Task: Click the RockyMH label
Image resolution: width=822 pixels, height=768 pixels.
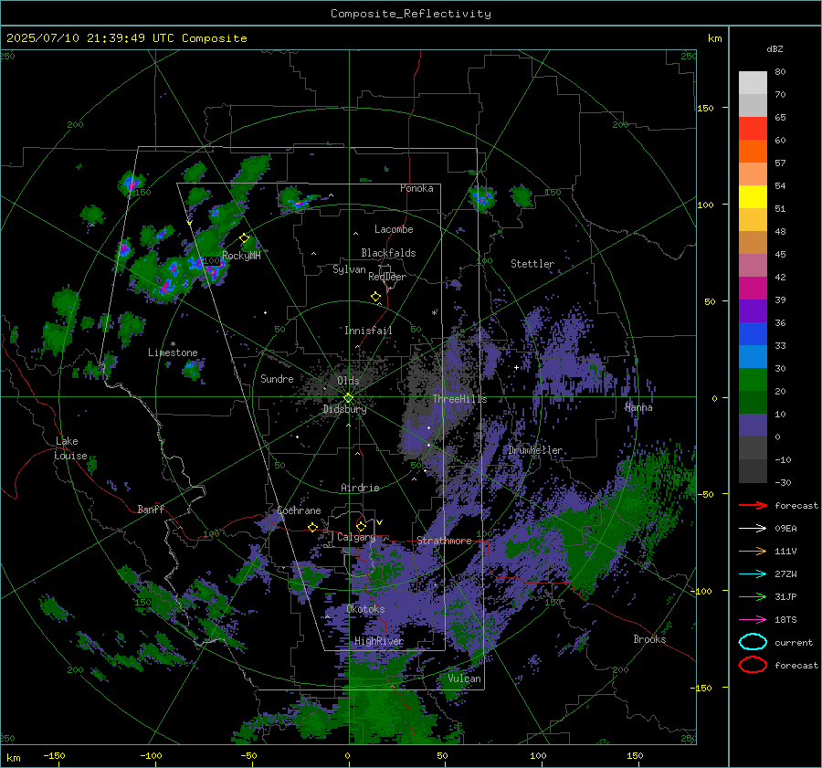Action: pyautogui.click(x=241, y=256)
